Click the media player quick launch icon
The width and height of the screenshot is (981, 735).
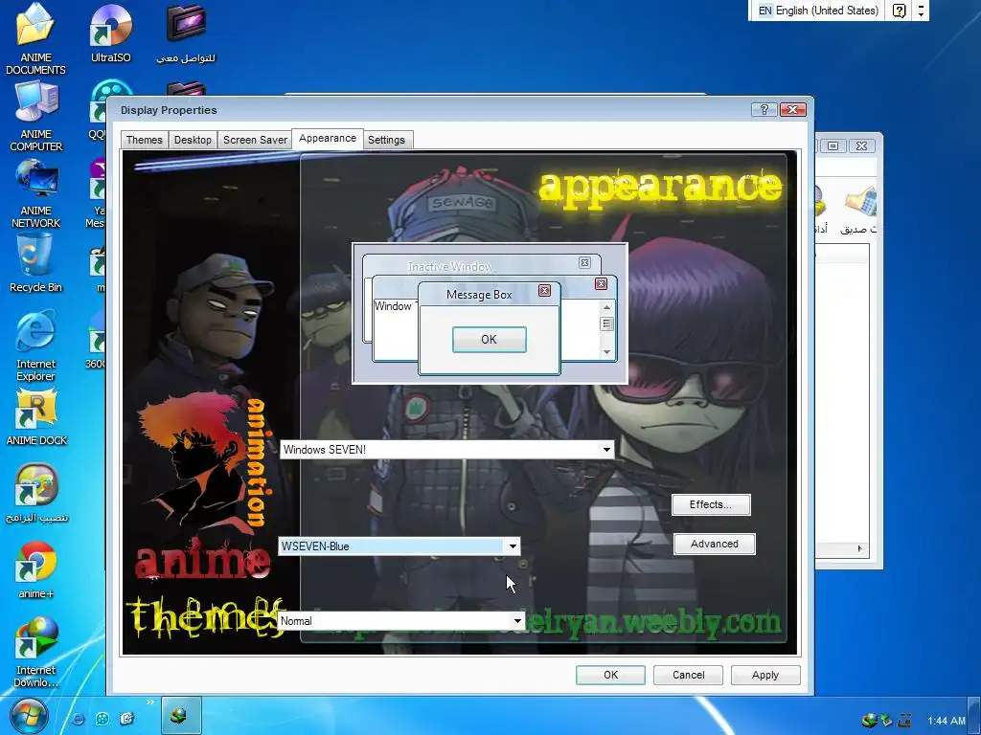tap(102, 719)
